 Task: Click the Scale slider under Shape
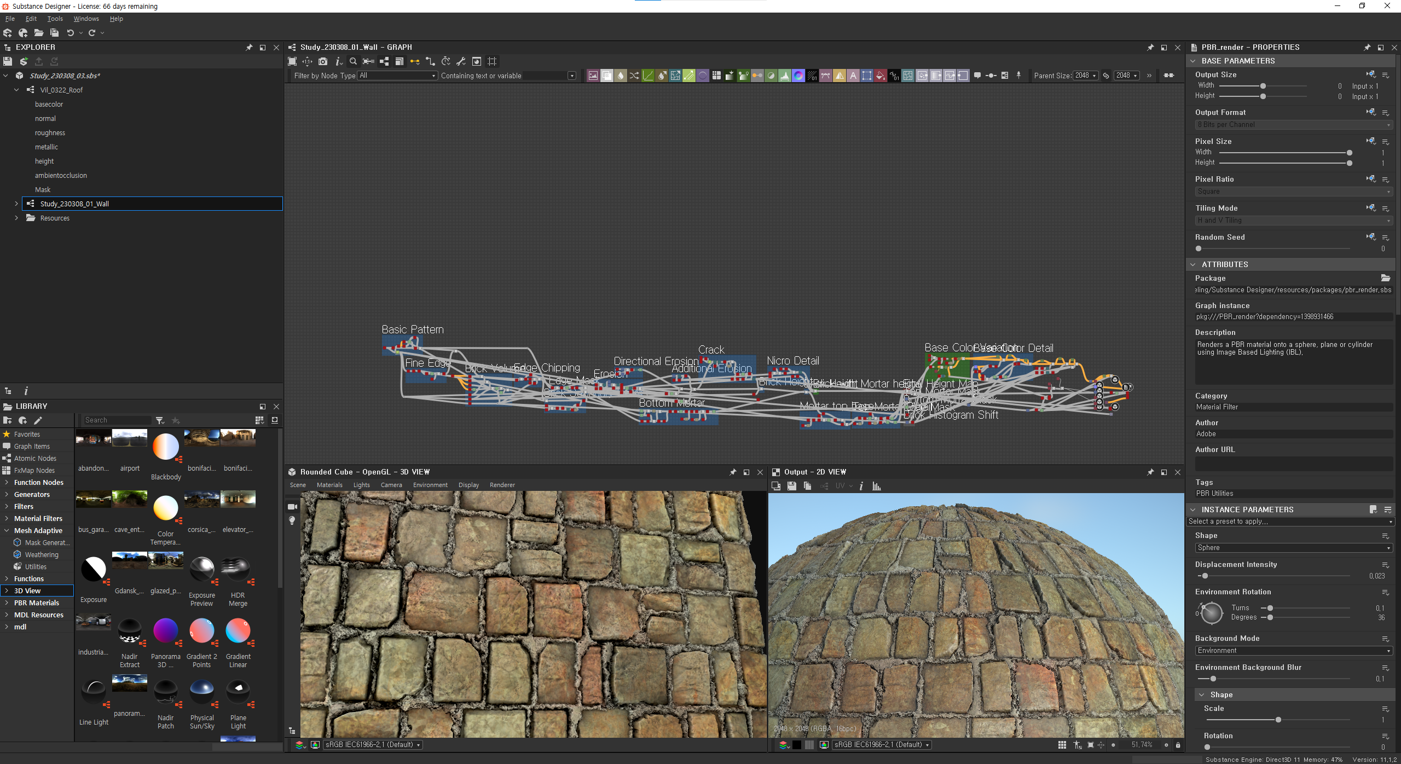[1278, 720]
